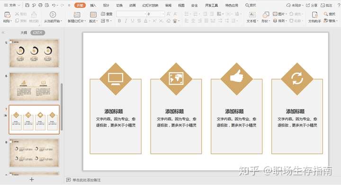The image size is (341, 185).
Task: Start slideshow from current slide play icon
Action: 53,15
